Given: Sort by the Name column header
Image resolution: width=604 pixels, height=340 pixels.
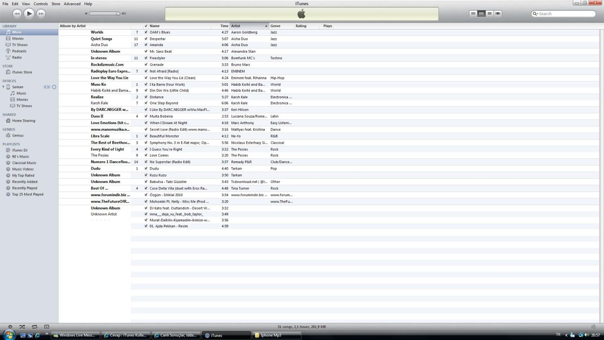Looking at the screenshot, I should coord(180,26).
